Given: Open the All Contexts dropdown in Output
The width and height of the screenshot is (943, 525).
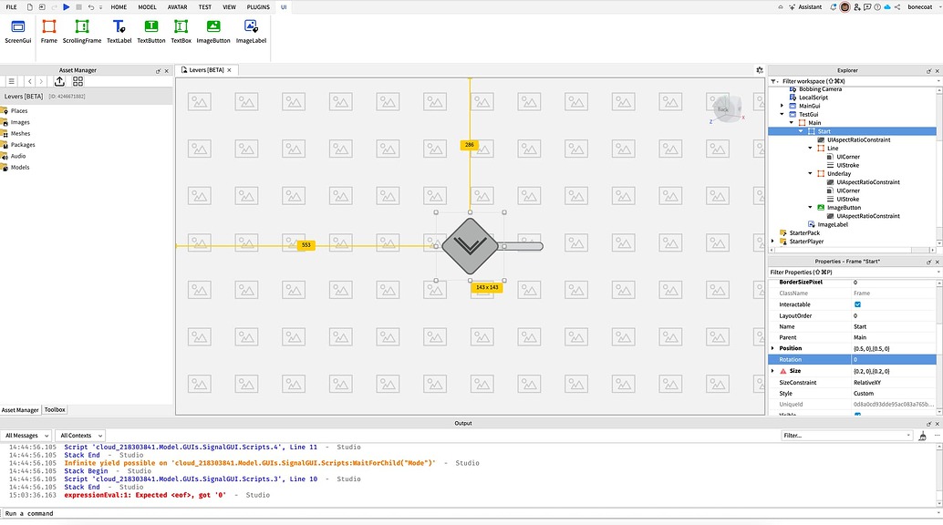Looking at the screenshot, I should tap(79, 435).
